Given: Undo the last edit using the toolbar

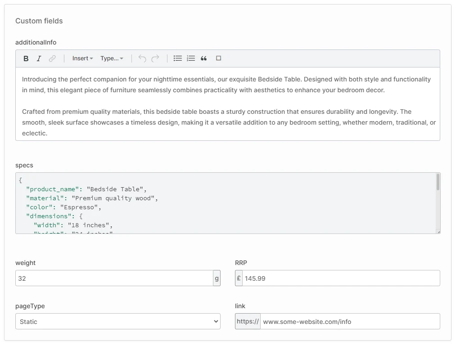Looking at the screenshot, I should [x=141, y=58].
